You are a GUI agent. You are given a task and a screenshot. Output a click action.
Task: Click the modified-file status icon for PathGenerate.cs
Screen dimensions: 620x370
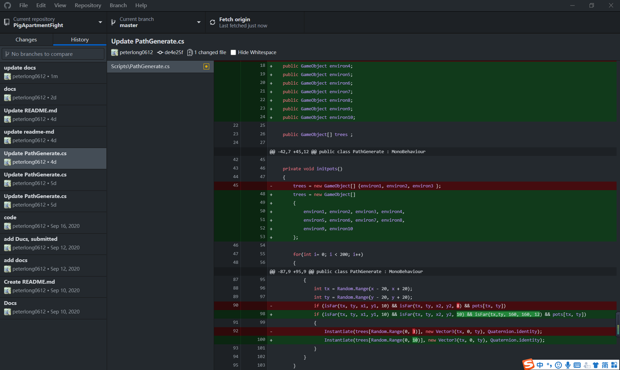pyautogui.click(x=206, y=66)
